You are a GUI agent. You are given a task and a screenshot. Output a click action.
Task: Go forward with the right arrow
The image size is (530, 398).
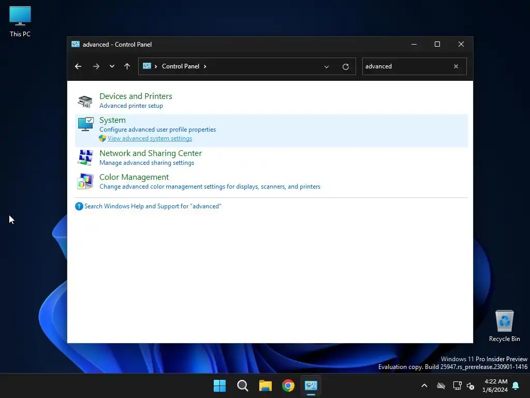coord(96,66)
